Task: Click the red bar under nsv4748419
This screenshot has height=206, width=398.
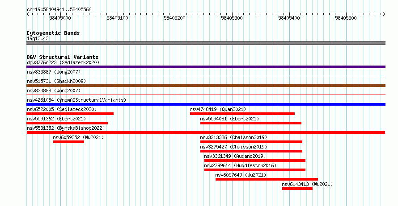Action: pos(242,114)
